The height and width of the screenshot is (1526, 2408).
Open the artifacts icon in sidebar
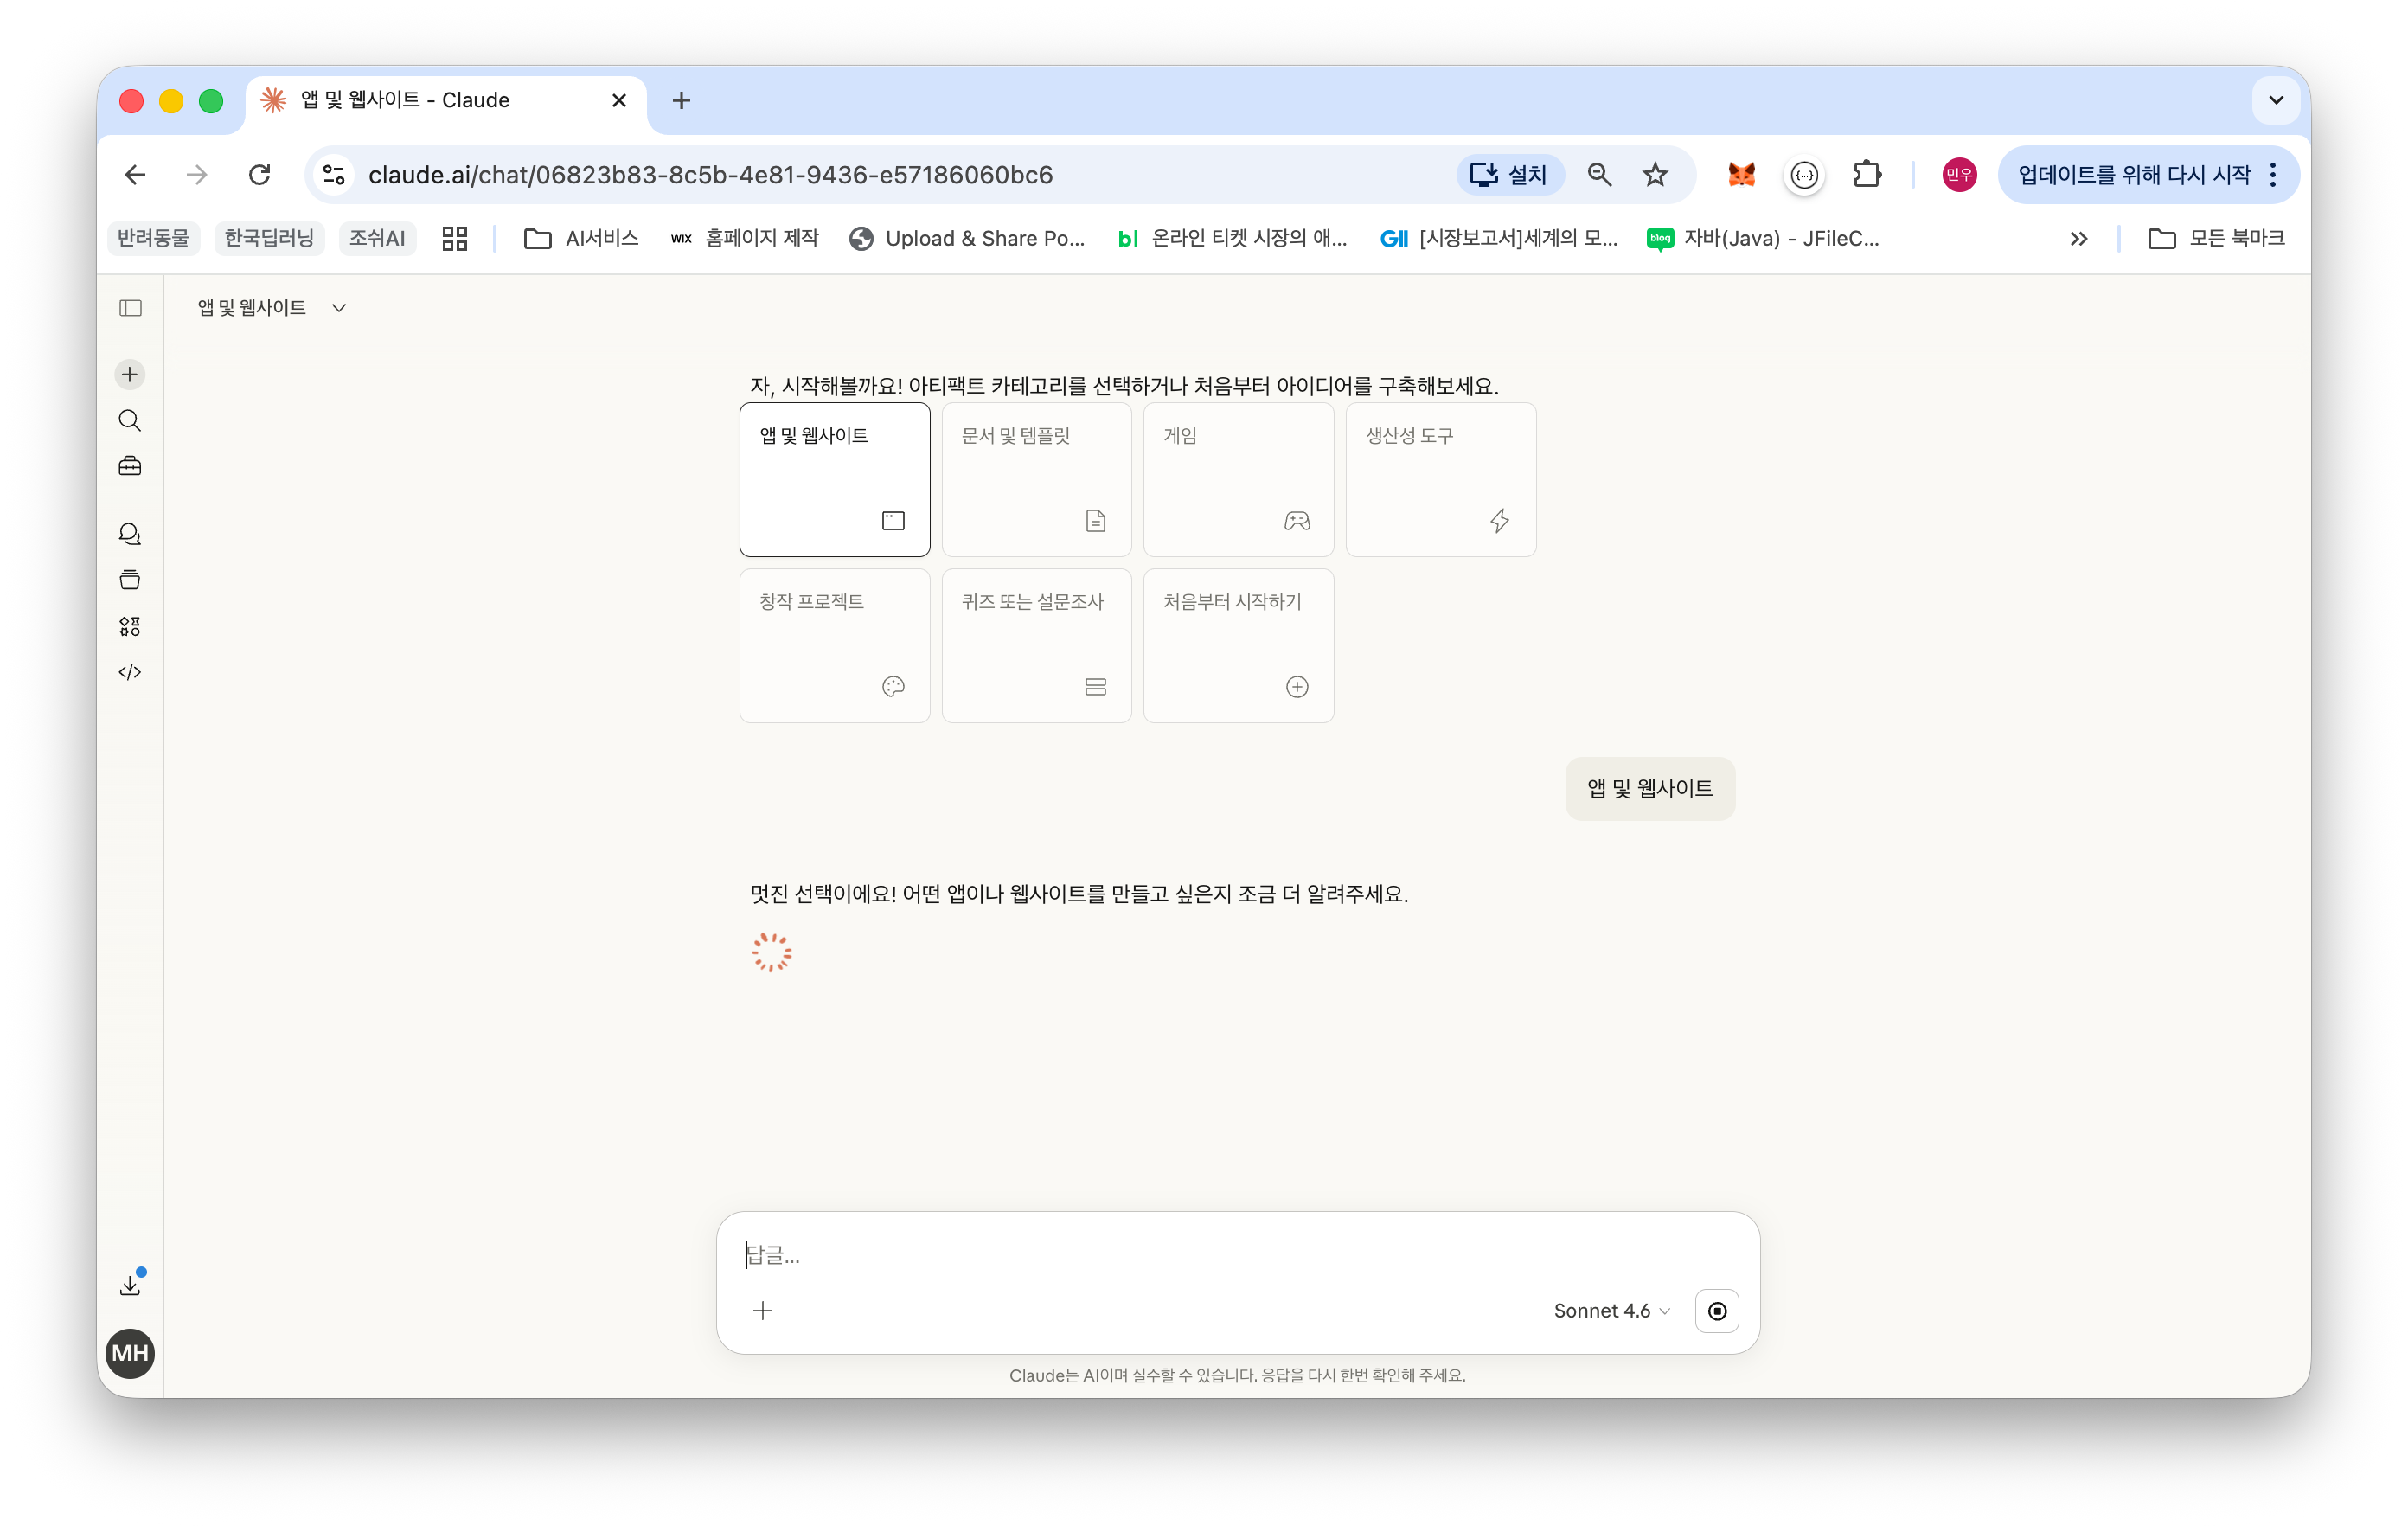[x=130, y=626]
